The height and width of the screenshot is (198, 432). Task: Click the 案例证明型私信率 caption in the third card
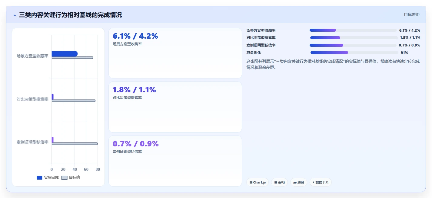tap(127, 152)
